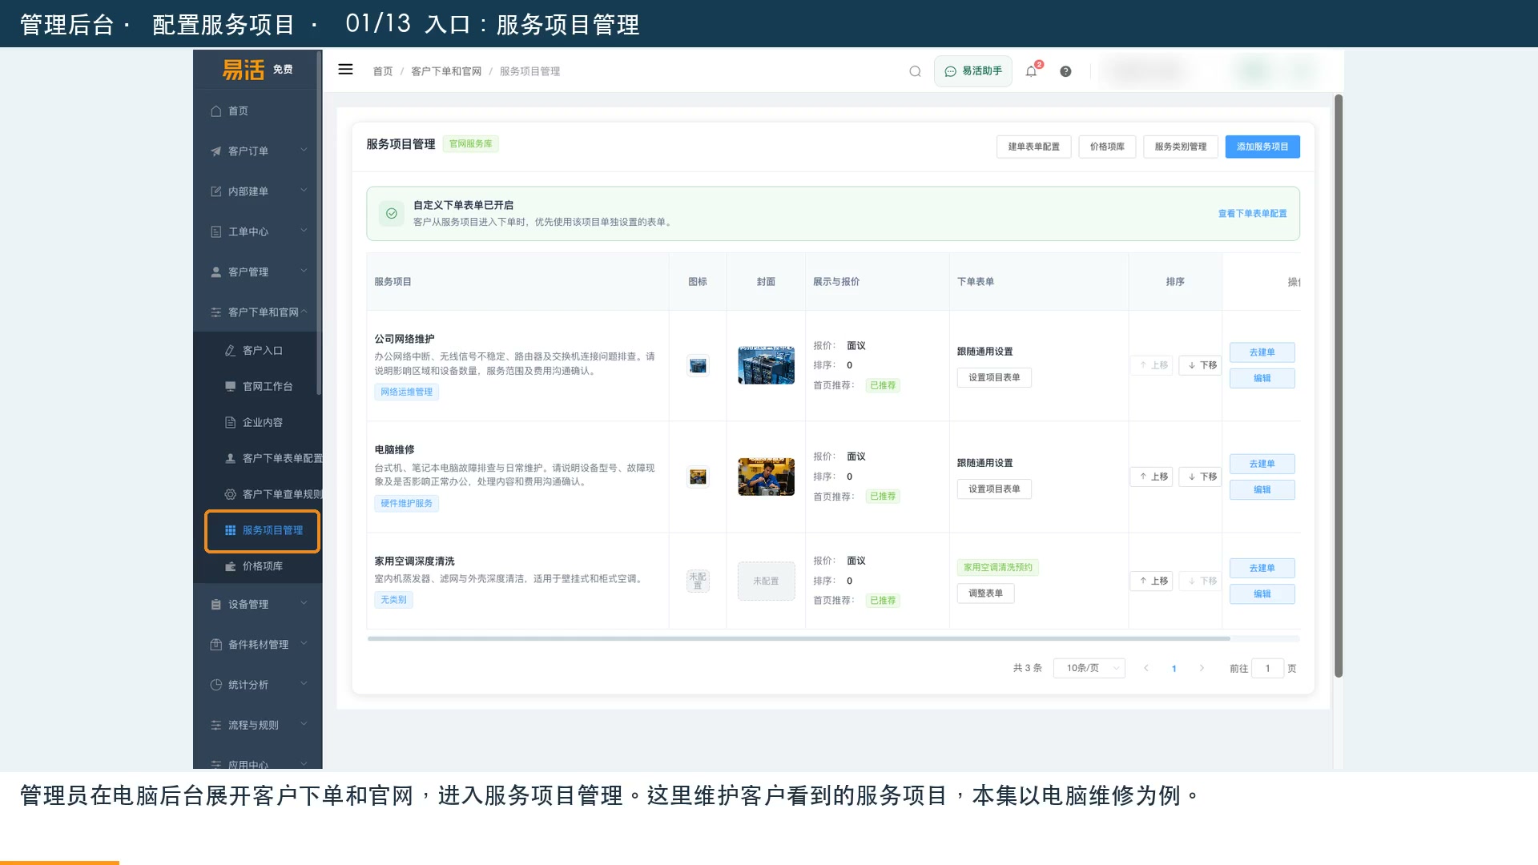Move 电脑维修 up with 上移
The height and width of the screenshot is (865, 1538).
pos(1152,477)
